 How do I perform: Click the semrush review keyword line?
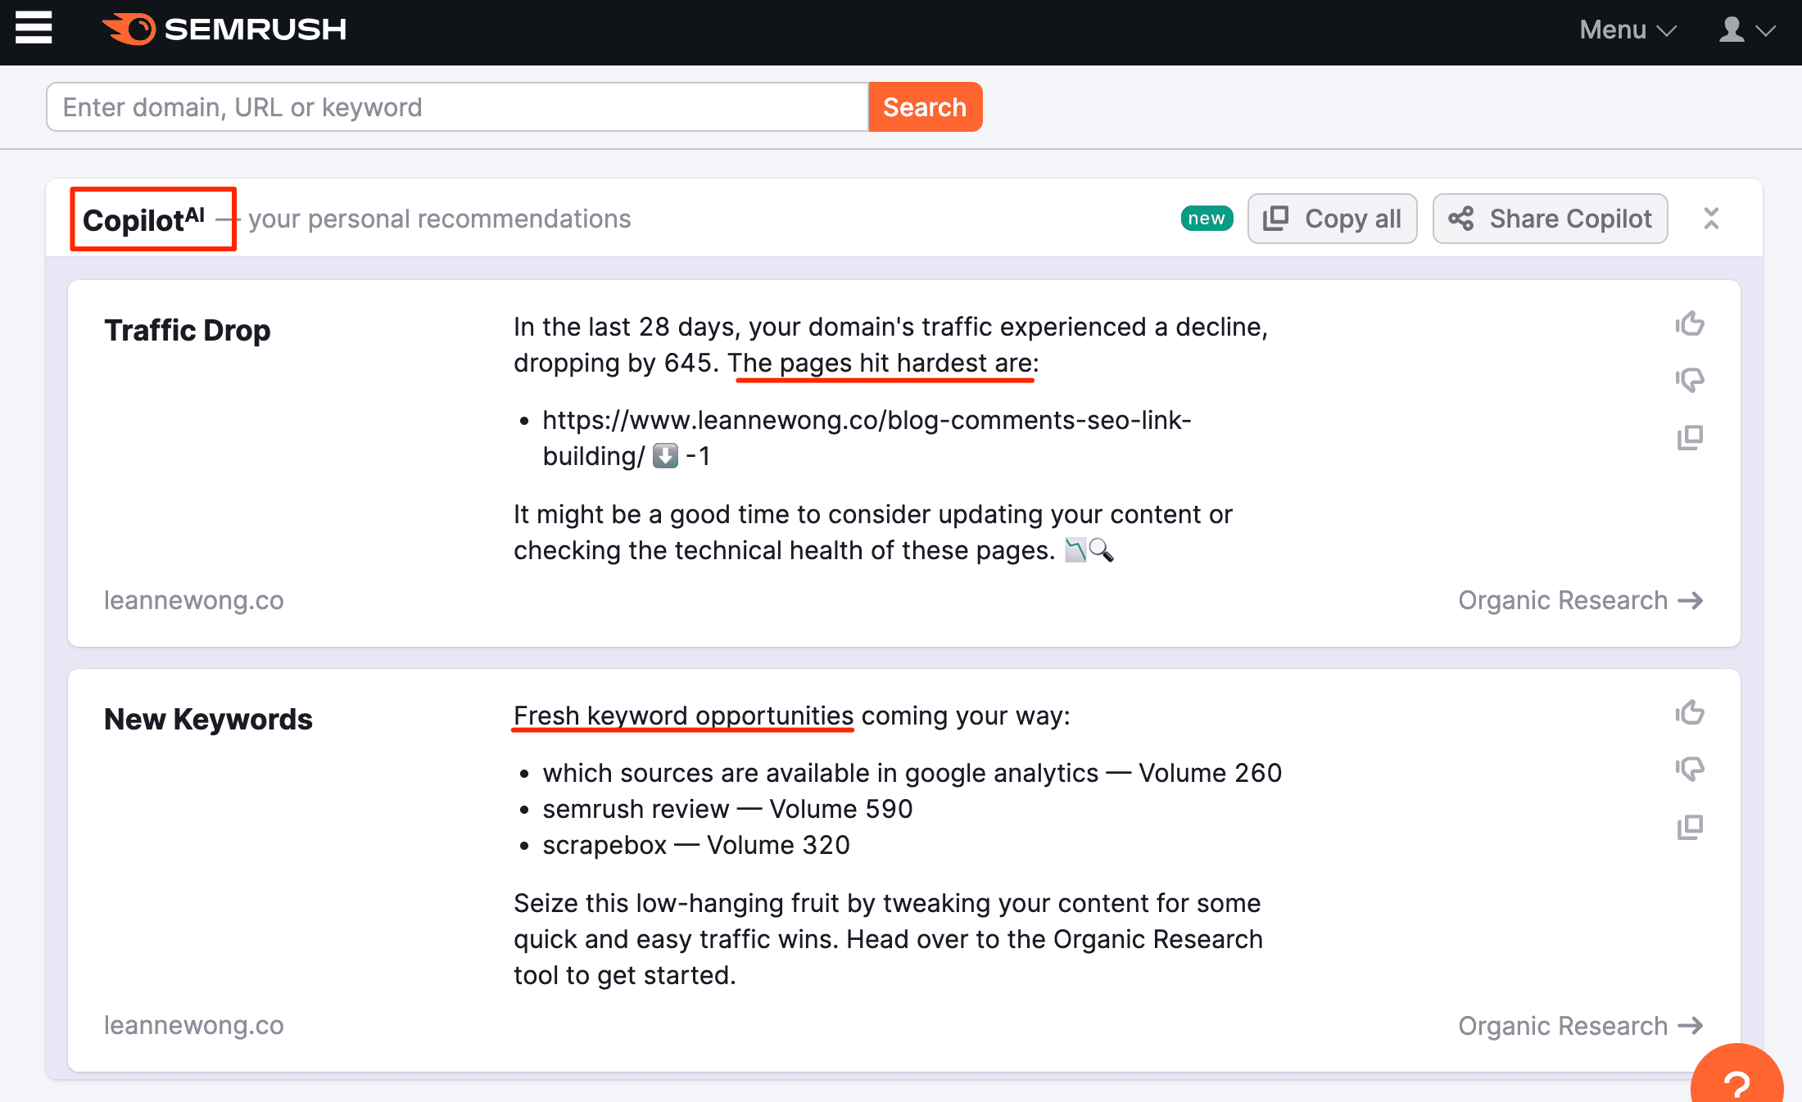click(727, 809)
